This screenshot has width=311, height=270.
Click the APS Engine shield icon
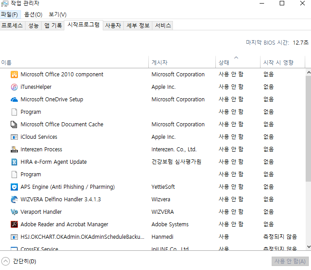point(14,187)
